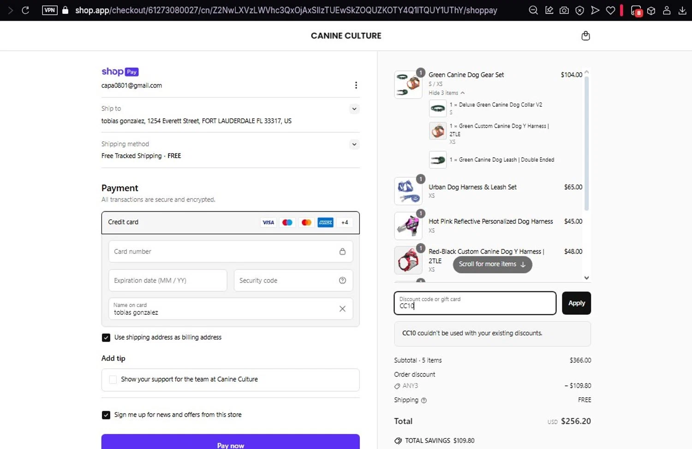The image size is (692, 449).
Task: Click the browser zoom out magnifier icon
Action: (x=533, y=10)
